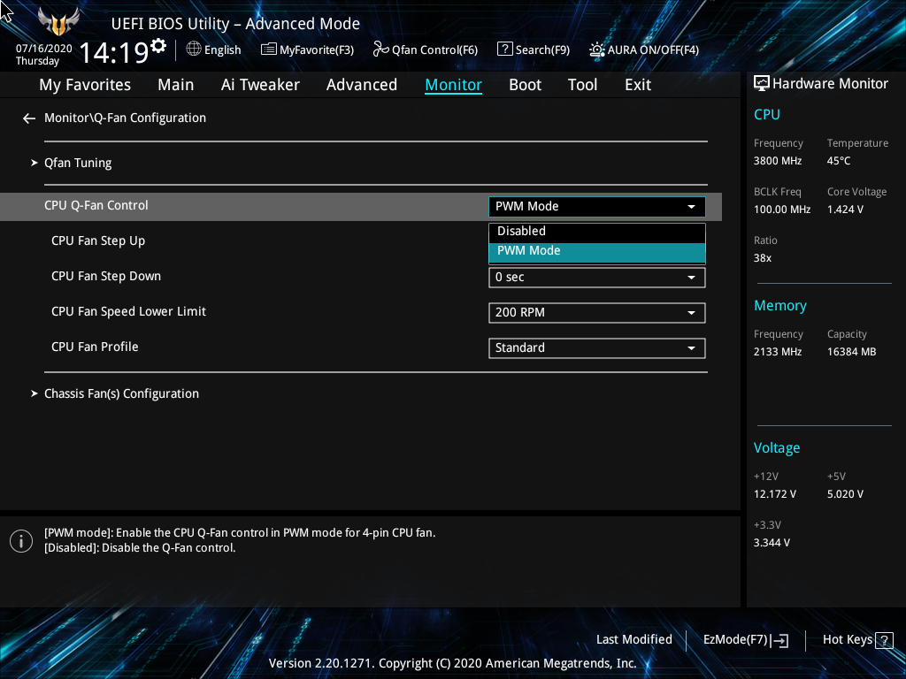Click the +3.3V reading 3.344 V

(772, 543)
